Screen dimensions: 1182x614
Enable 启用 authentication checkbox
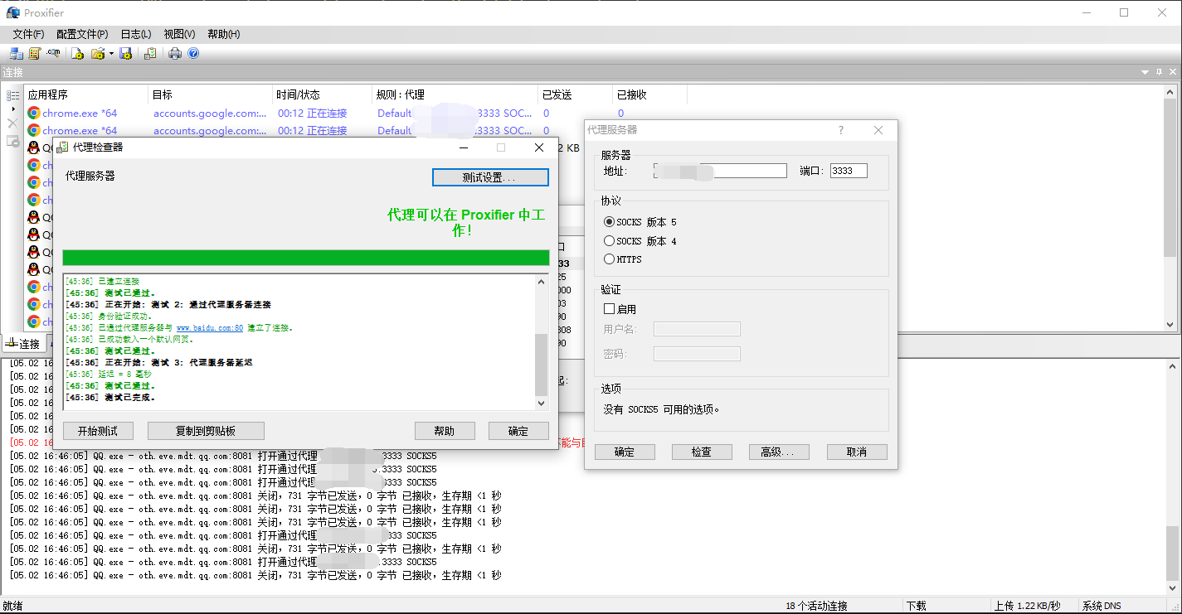click(x=610, y=309)
